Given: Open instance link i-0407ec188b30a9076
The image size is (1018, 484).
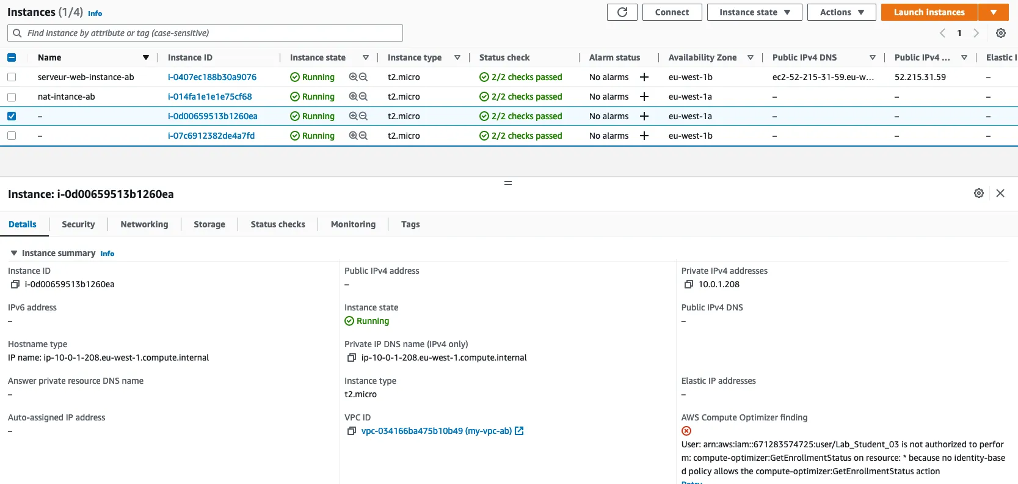Looking at the screenshot, I should (x=212, y=77).
